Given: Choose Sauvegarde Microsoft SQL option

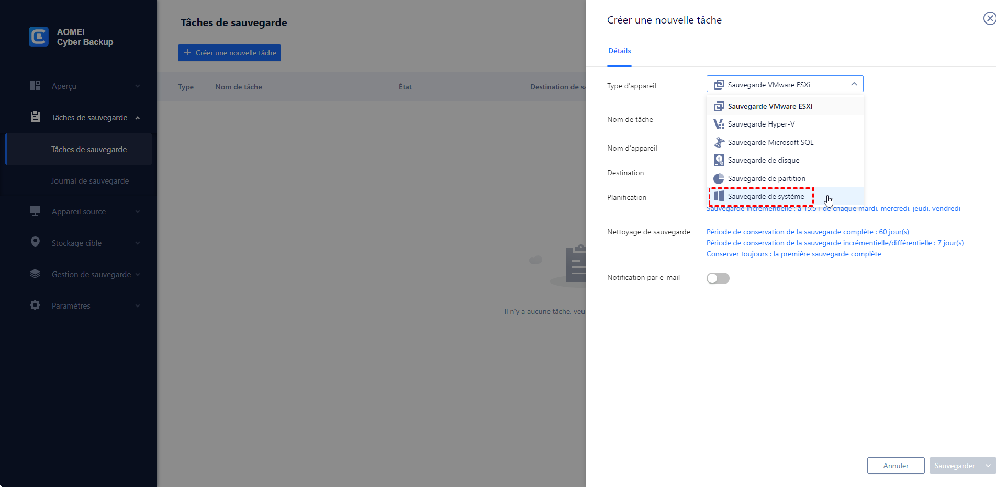Looking at the screenshot, I should click(785, 142).
